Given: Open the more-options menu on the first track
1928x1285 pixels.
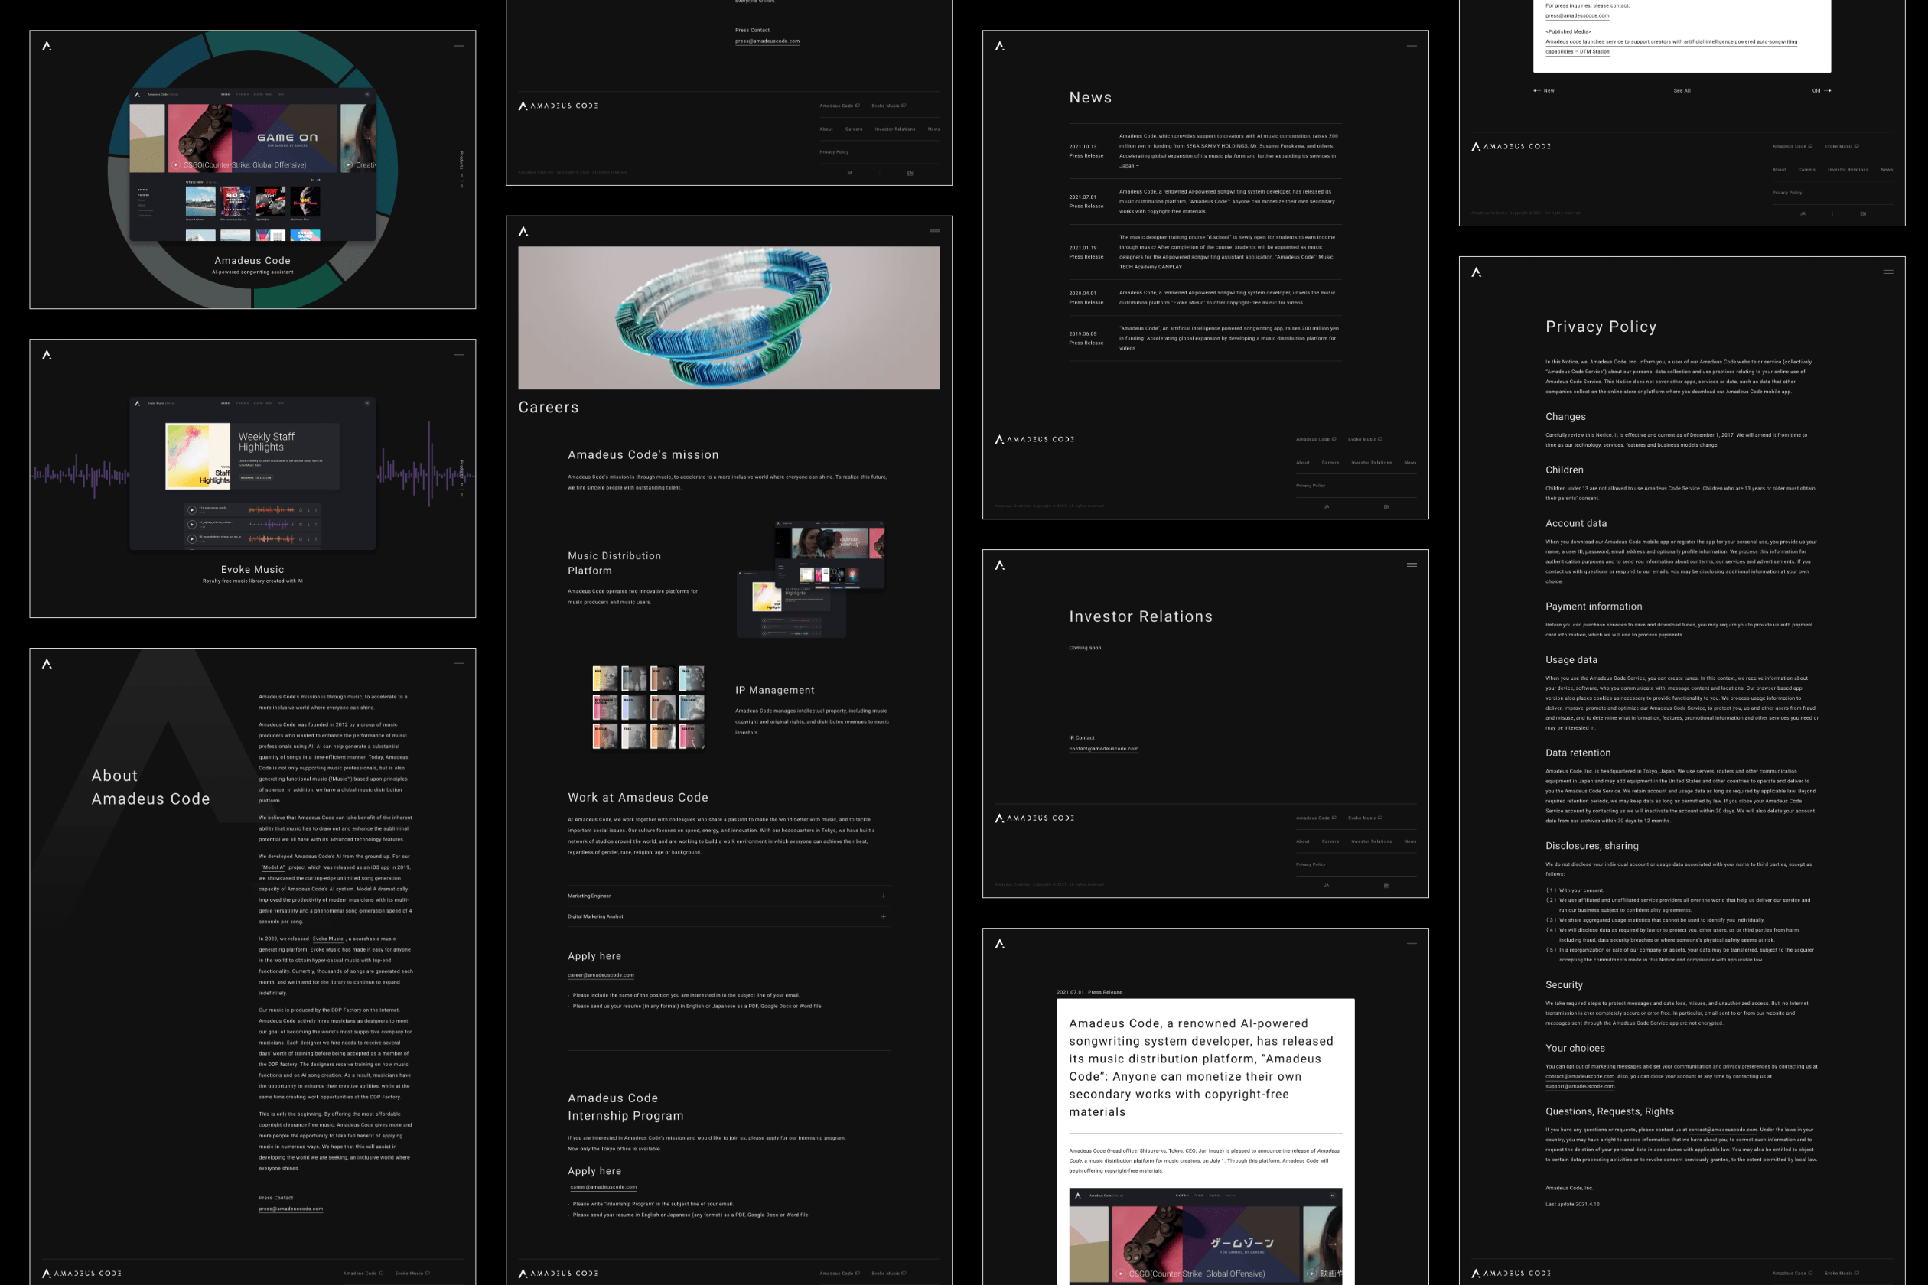Looking at the screenshot, I should pos(317,509).
